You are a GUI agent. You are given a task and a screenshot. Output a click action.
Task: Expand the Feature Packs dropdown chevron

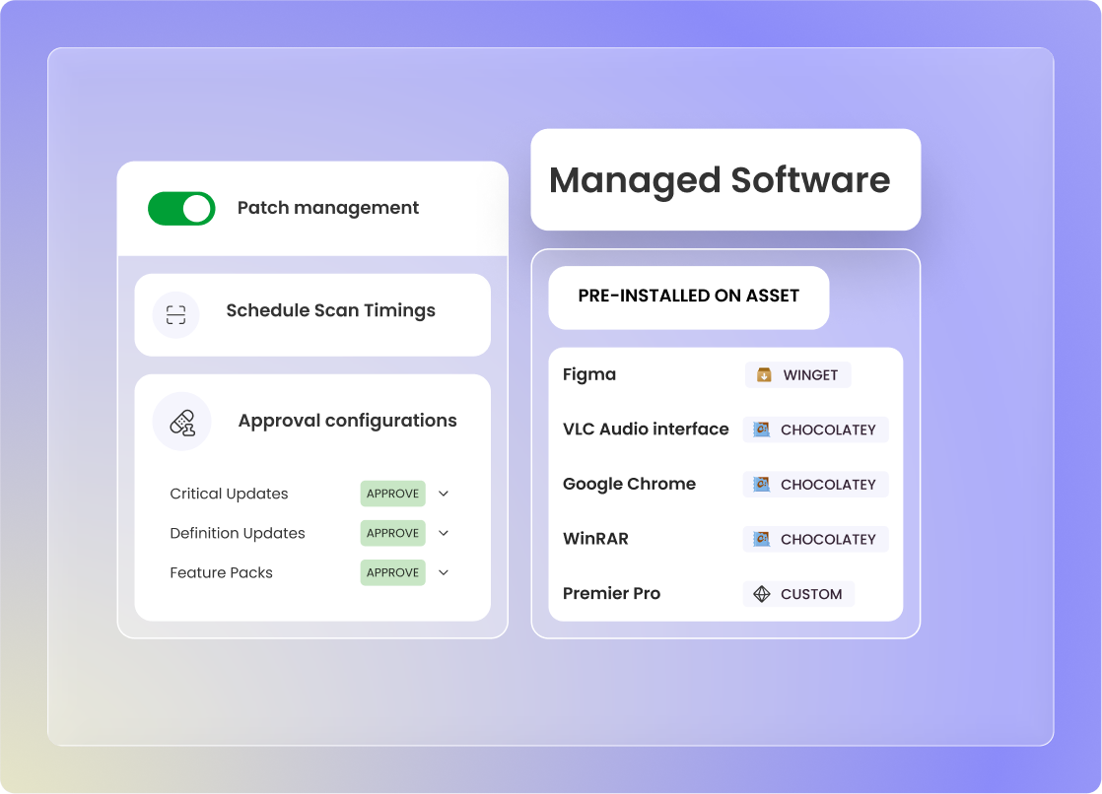point(444,572)
